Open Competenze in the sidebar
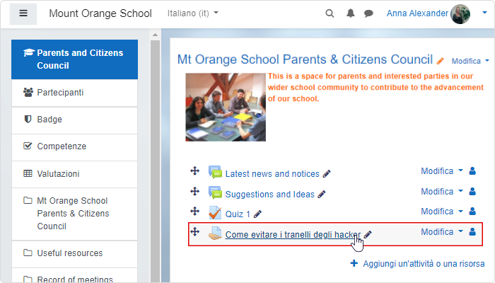The image size is (495, 283). 74,146
